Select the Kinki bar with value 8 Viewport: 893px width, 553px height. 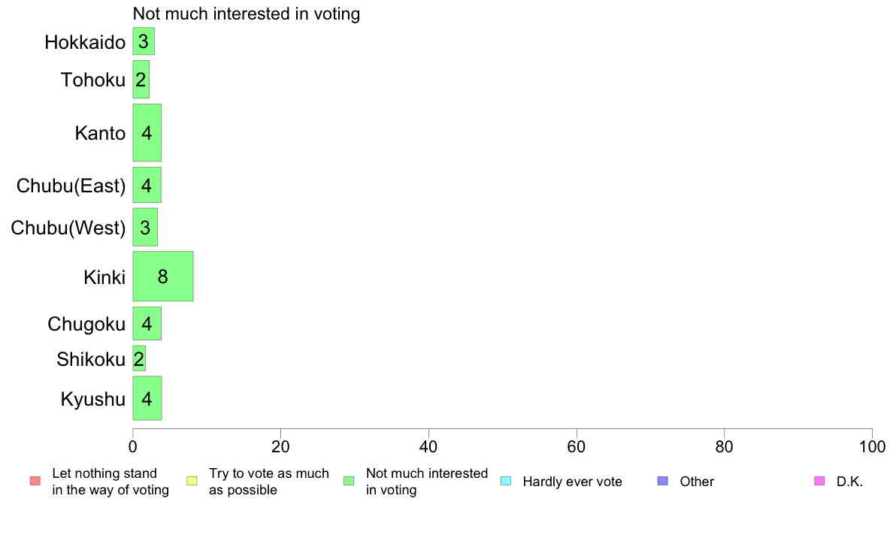[163, 276]
